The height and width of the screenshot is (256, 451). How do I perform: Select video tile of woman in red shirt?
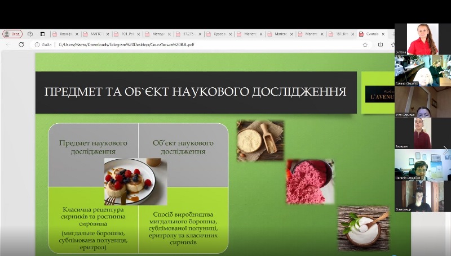coord(422,39)
